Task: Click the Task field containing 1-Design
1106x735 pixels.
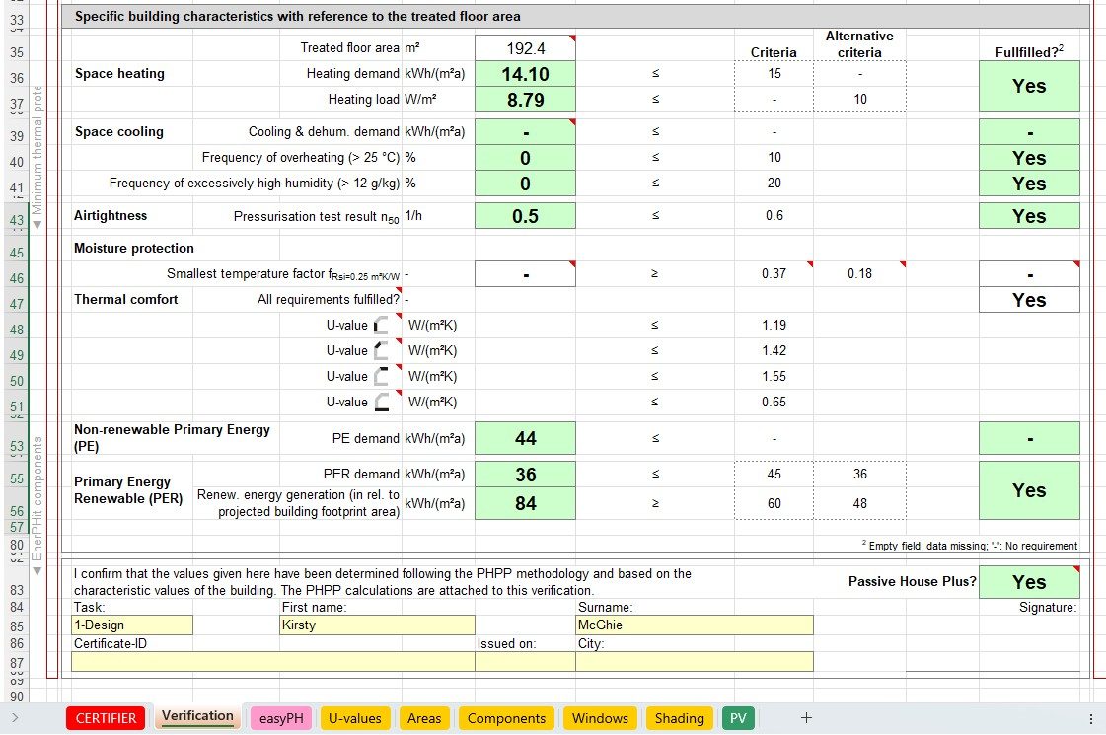Action: point(132,625)
